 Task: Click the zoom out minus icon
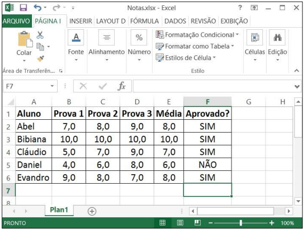click(210, 223)
